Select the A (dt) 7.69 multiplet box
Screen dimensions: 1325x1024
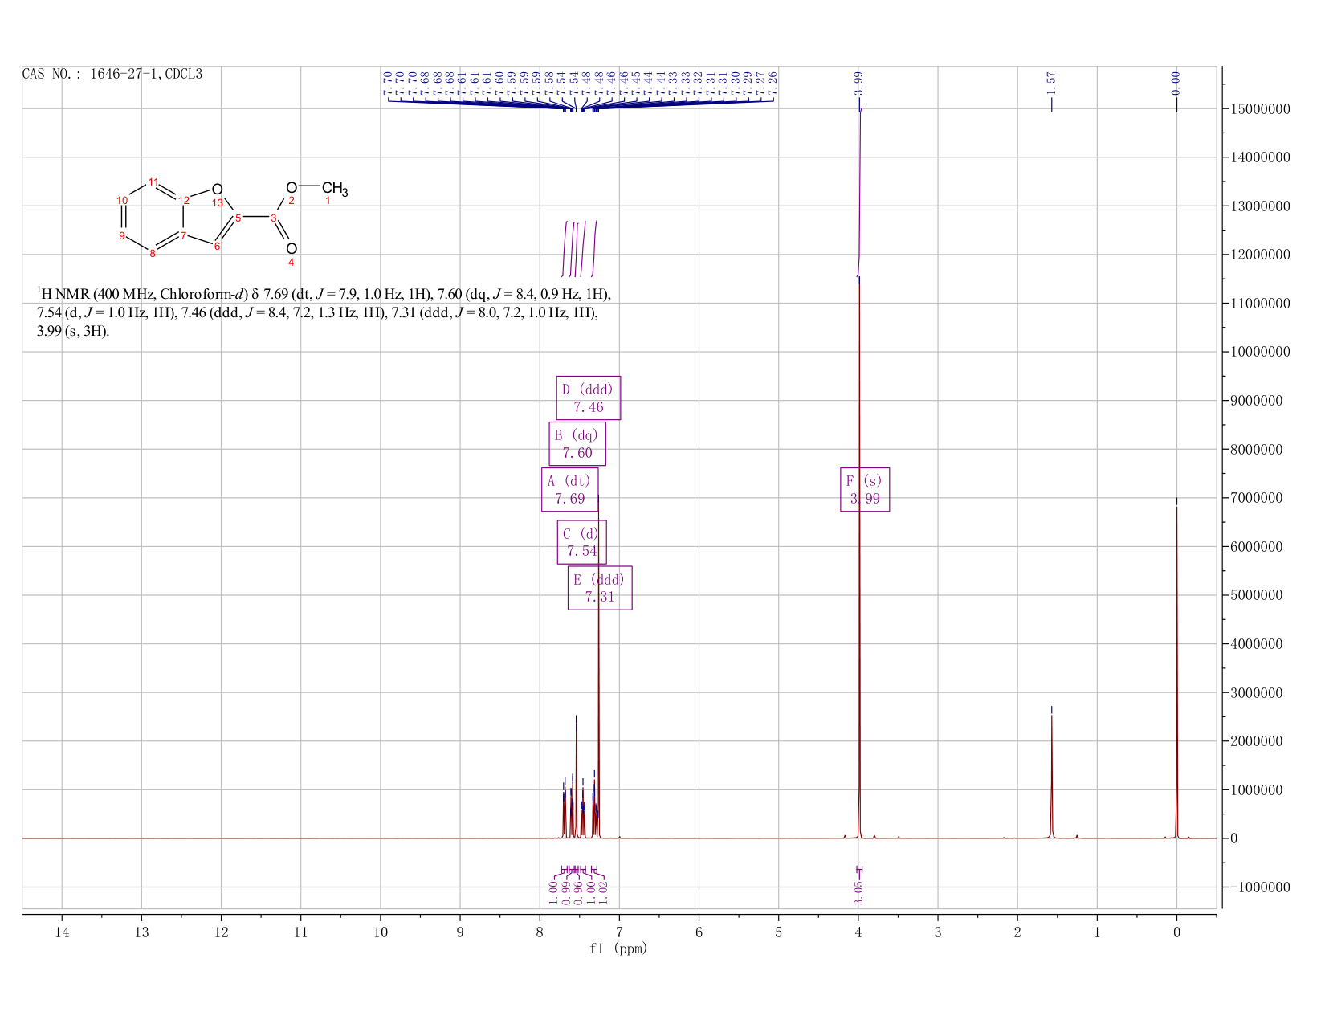(569, 490)
